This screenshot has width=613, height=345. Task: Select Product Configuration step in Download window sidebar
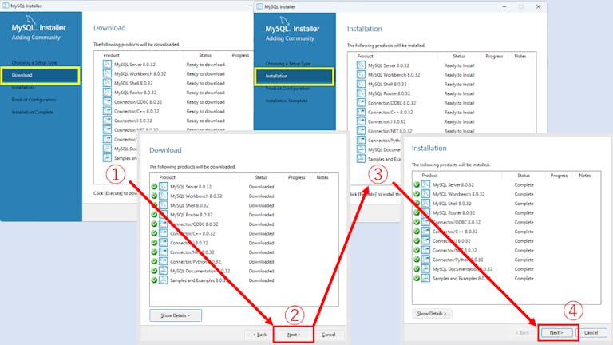pos(34,100)
